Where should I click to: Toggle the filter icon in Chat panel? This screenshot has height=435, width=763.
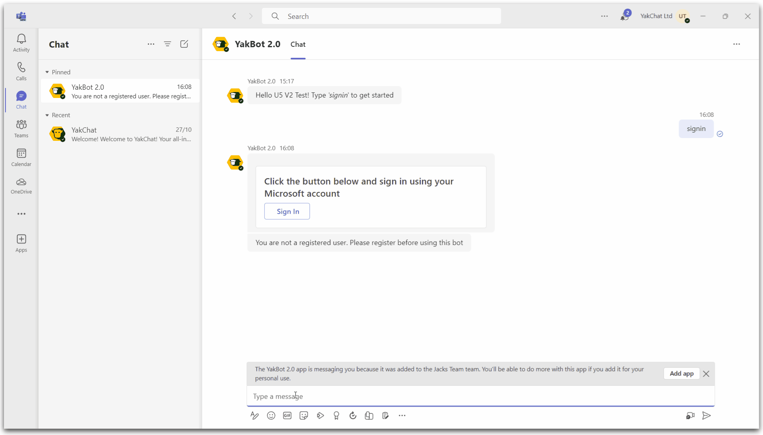[167, 44]
